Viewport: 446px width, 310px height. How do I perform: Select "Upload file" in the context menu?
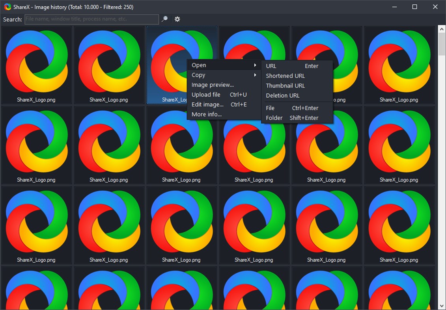206,95
